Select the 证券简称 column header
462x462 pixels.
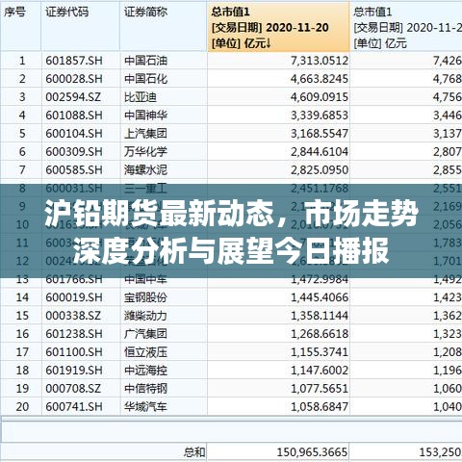click(x=164, y=26)
